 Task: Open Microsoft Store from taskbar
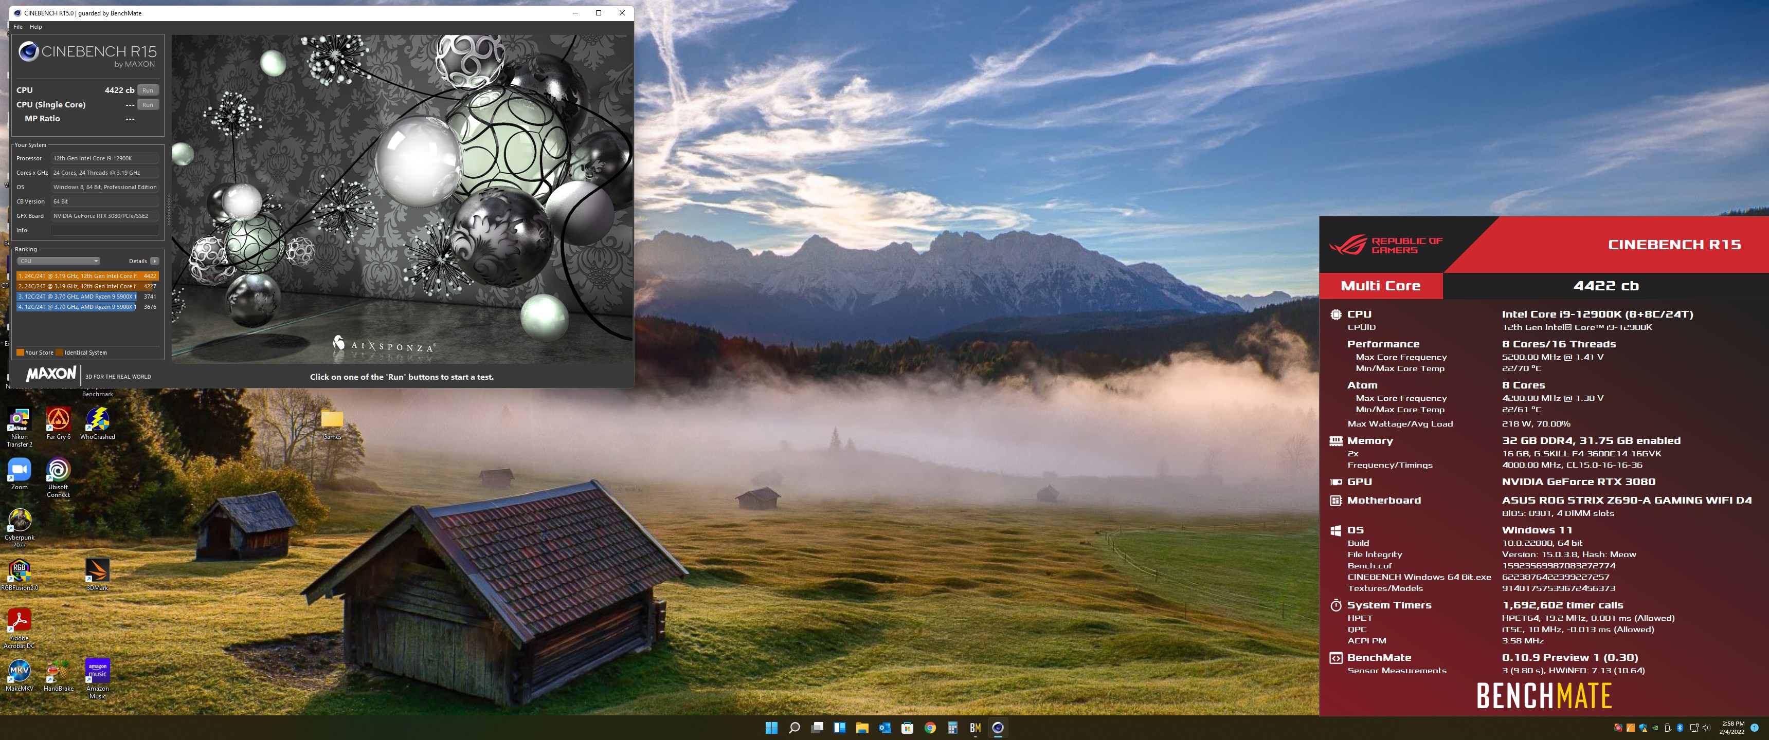[x=907, y=728]
